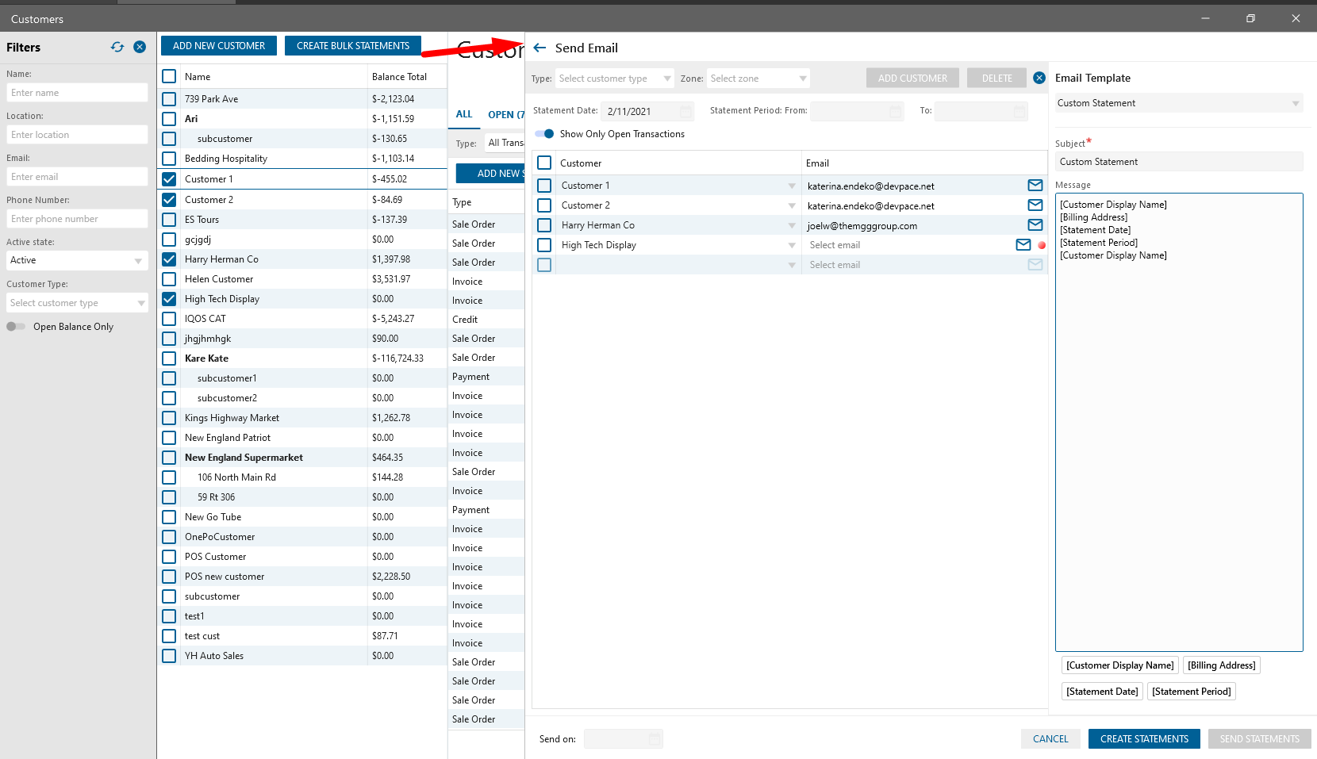Open the Statement Date calendar picker
Screen dimensions: 1317x759
coord(686,112)
